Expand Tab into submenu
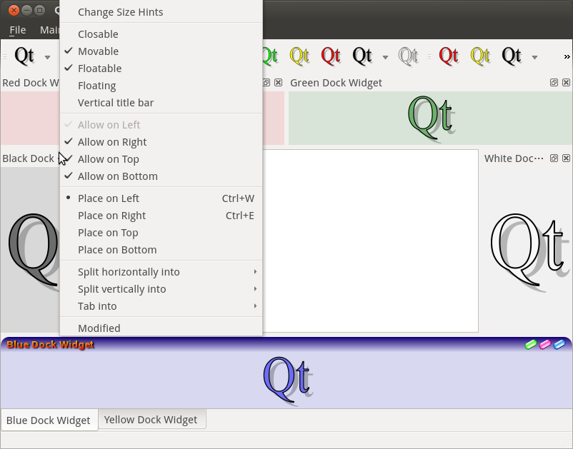The height and width of the screenshot is (449, 573). click(x=161, y=306)
